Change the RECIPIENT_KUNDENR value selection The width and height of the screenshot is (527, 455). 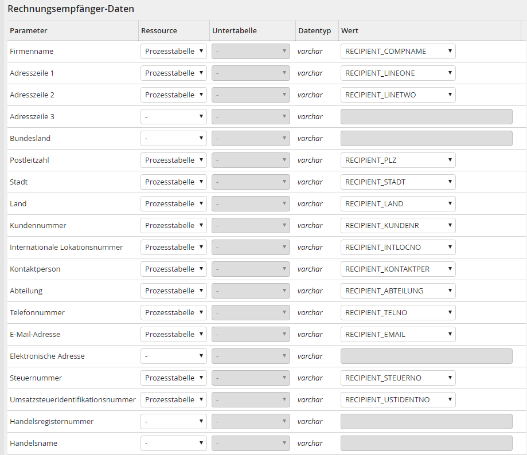(398, 226)
